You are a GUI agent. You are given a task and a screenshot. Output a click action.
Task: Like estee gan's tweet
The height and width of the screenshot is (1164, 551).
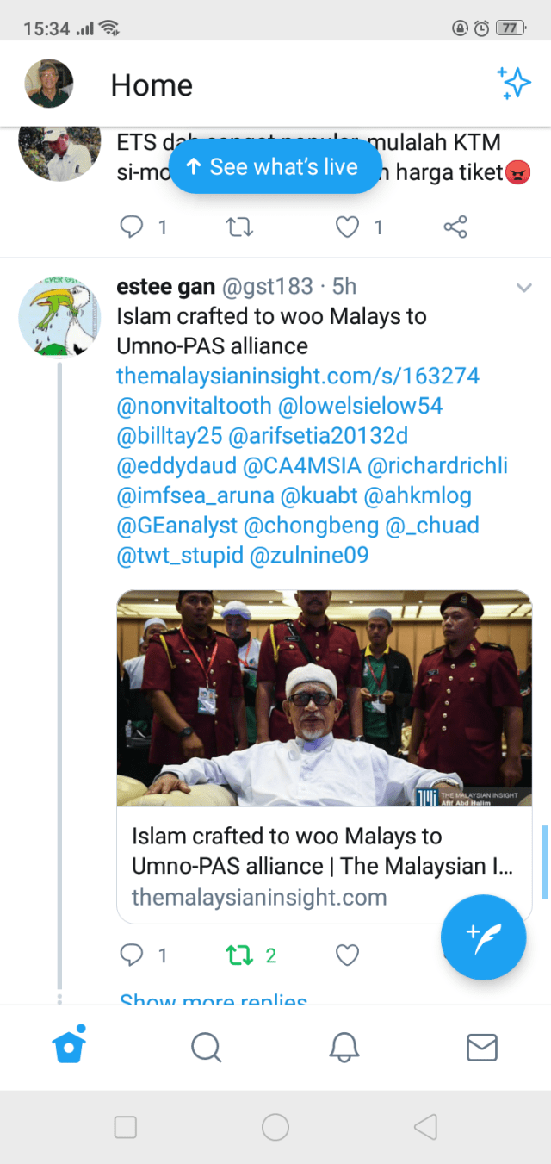point(347,955)
